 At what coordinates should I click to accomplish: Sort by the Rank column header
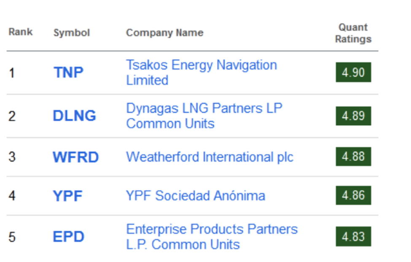coord(21,32)
